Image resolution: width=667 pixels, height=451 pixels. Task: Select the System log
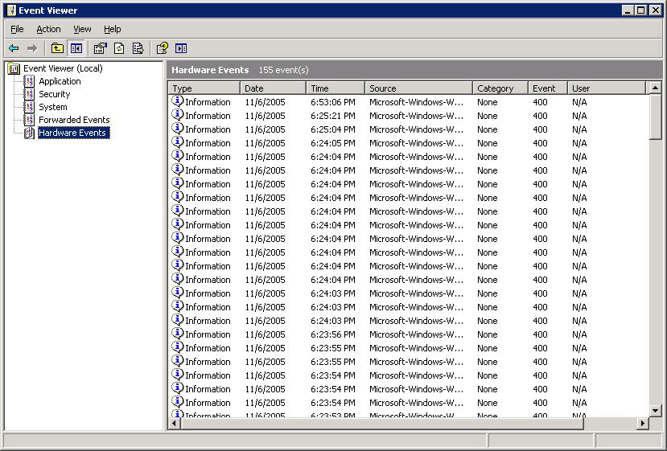53,107
